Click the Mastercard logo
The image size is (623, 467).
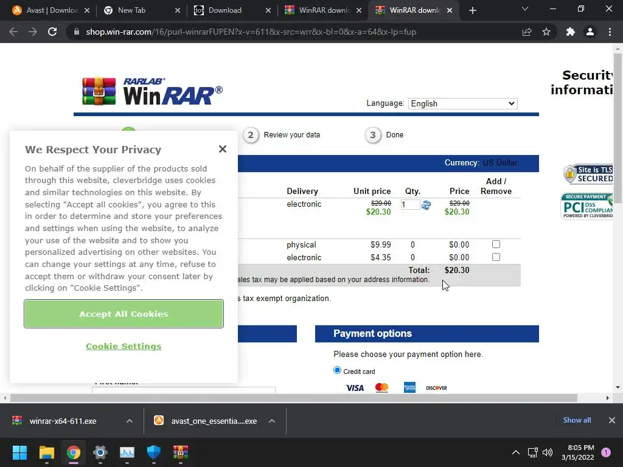382,387
